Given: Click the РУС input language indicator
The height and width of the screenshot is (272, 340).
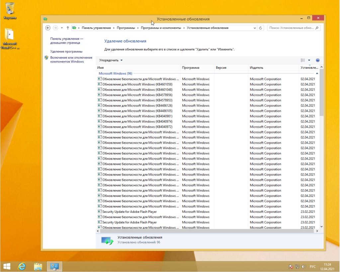Looking at the screenshot, I should coord(312,267).
